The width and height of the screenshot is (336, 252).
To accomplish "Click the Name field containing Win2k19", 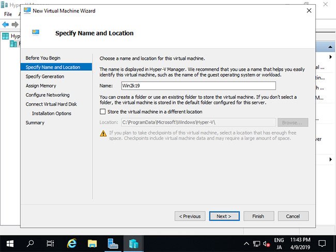I will [x=198, y=86].
